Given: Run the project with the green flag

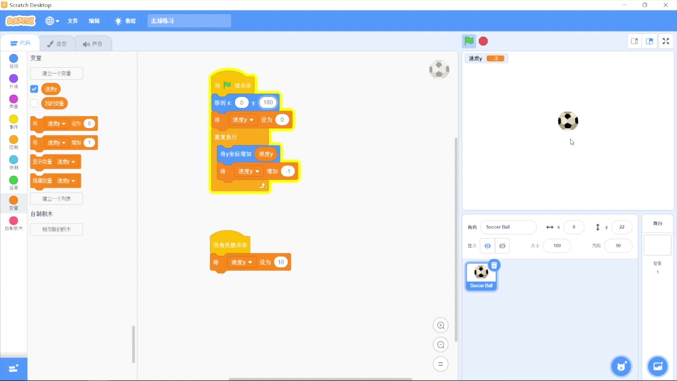Looking at the screenshot, I should [469, 41].
